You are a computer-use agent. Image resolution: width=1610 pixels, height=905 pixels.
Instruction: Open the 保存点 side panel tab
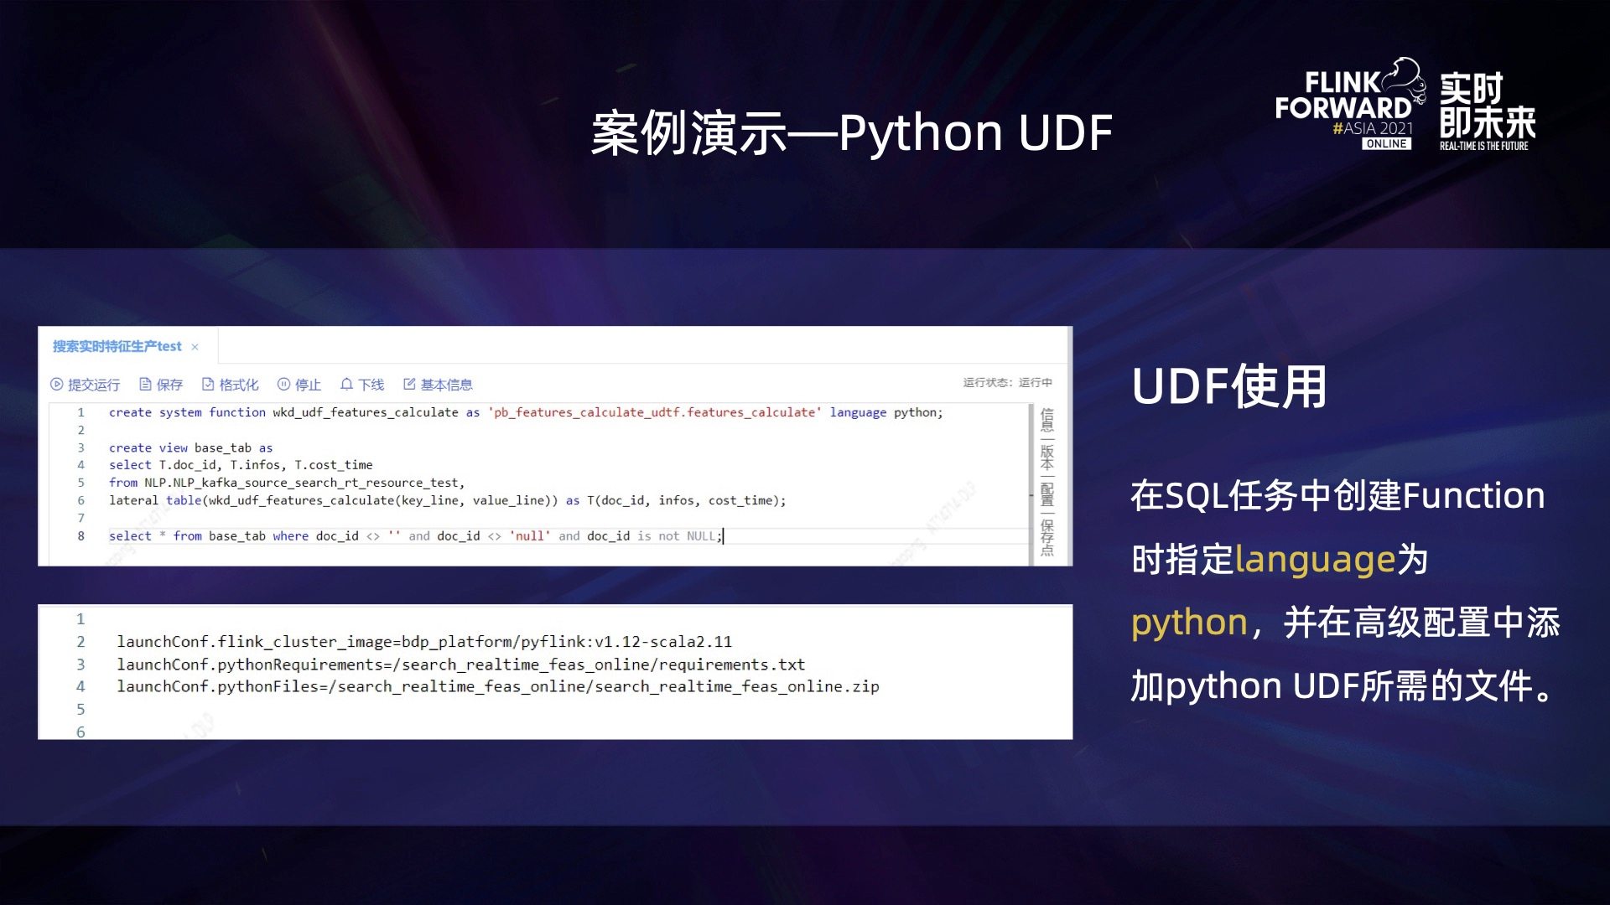[x=1047, y=537]
